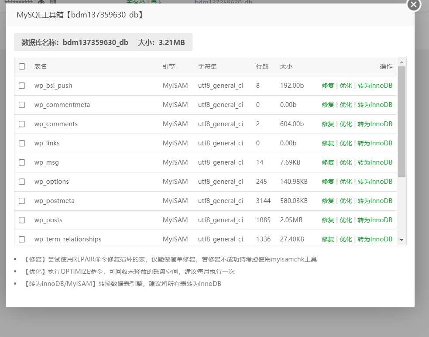This screenshot has width=429, height=337.
Task: Convert wp_options to InnoDB
Action: coord(375,182)
